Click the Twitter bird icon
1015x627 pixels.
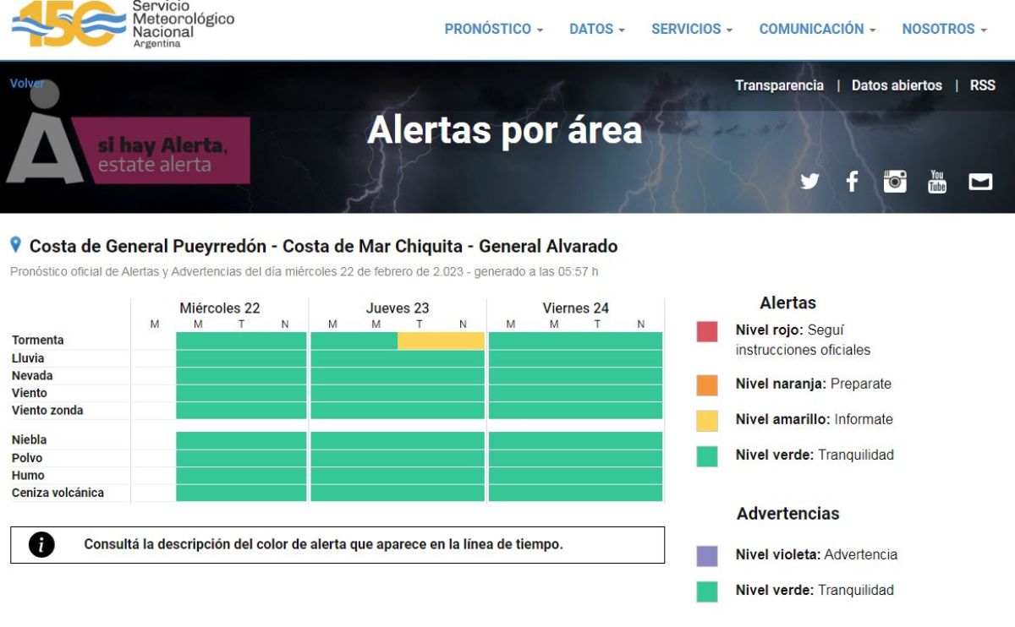pos(809,181)
